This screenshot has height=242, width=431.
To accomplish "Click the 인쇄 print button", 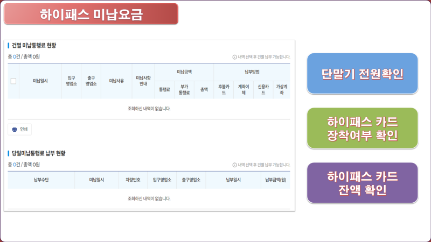I will 19,129.
